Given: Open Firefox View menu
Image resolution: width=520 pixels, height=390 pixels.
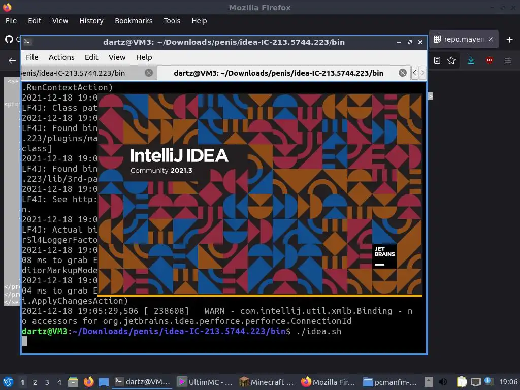Looking at the screenshot, I should pos(60,21).
